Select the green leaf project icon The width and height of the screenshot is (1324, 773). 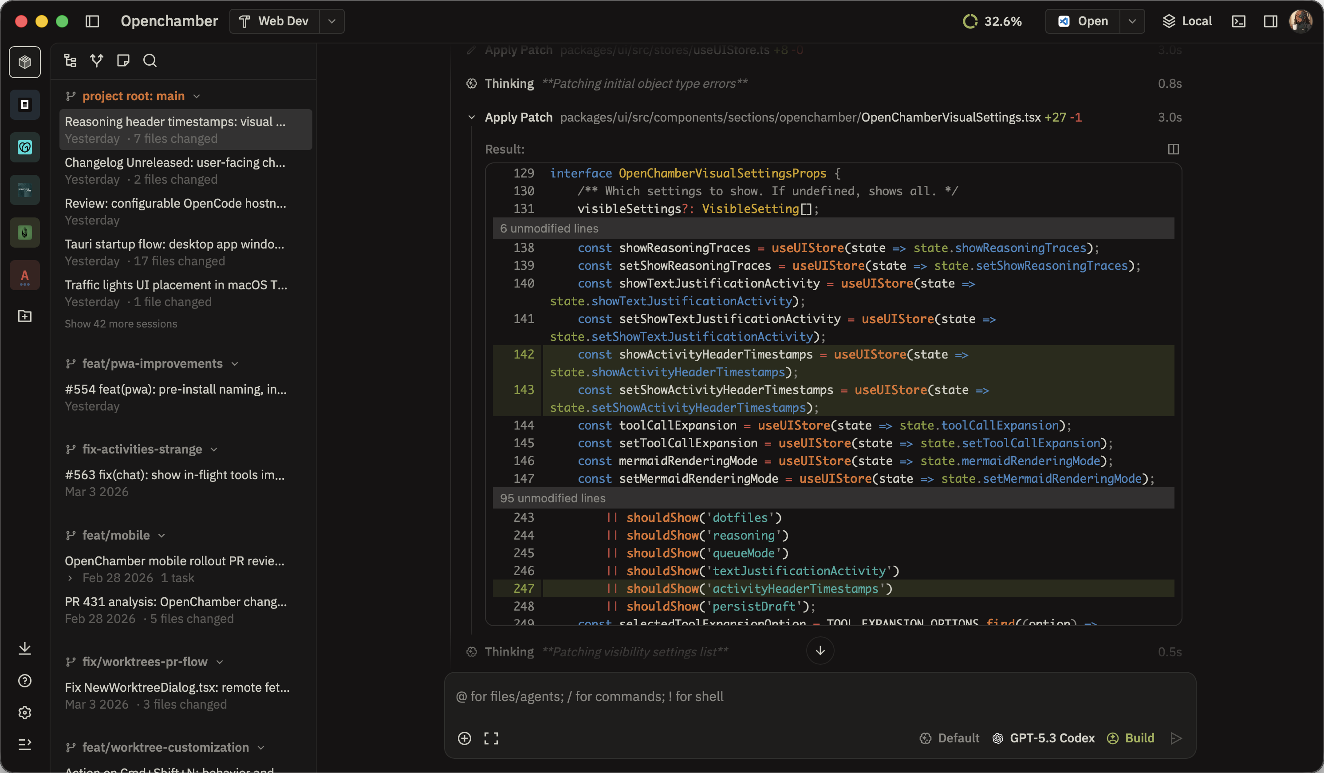pyautogui.click(x=25, y=232)
